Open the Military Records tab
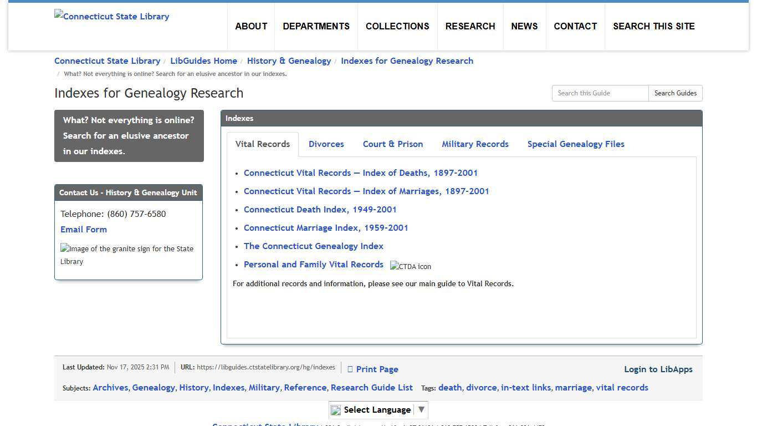Screen dimensions: 757x426 coord(475,144)
